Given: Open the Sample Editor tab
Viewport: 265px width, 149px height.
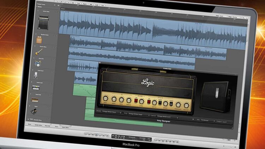Looking at the screenshot, I should click(x=39, y=125).
